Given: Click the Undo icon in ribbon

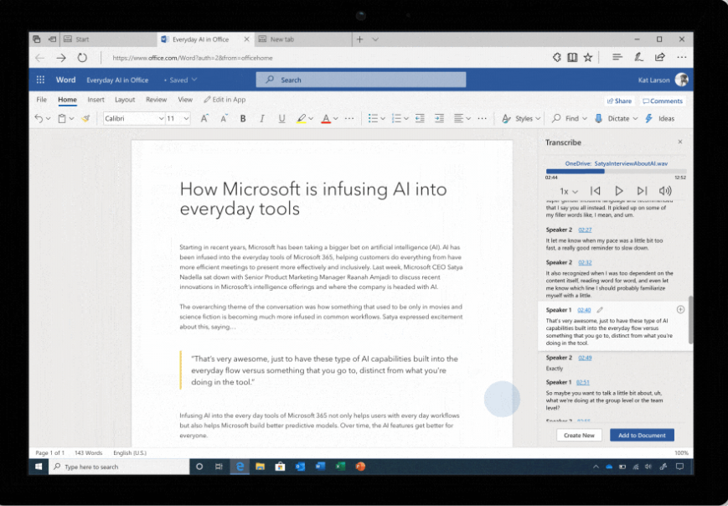Looking at the screenshot, I should pyautogui.click(x=39, y=118).
